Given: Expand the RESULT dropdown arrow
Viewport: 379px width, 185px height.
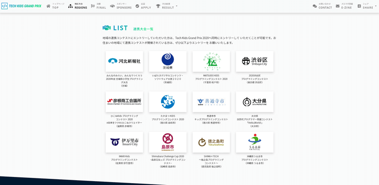Looking at the screenshot, I should [176, 6].
